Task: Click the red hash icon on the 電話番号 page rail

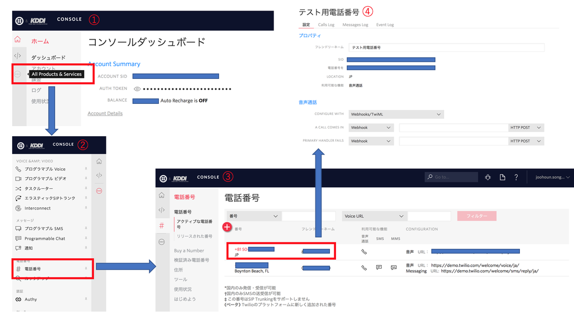Action: [x=162, y=226]
